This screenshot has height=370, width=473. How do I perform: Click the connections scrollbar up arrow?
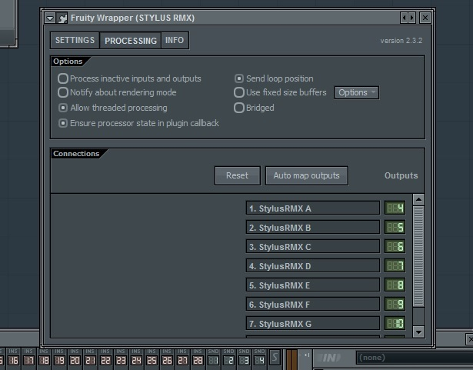(418, 199)
